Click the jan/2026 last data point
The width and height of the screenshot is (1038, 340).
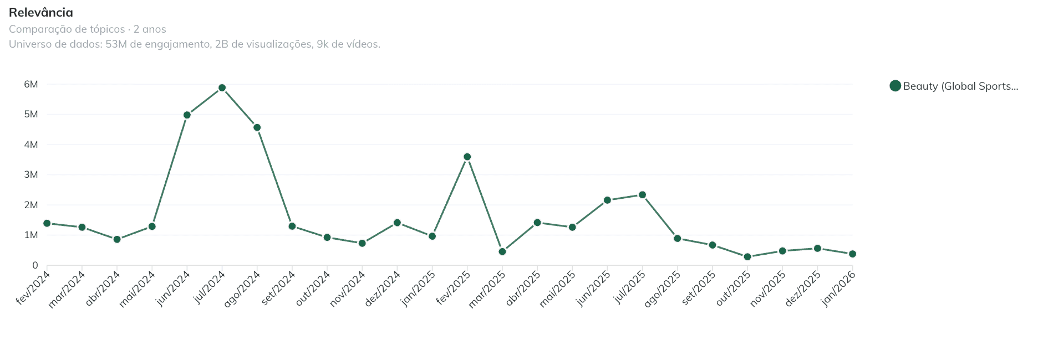pyautogui.click(x=852, y=254)
